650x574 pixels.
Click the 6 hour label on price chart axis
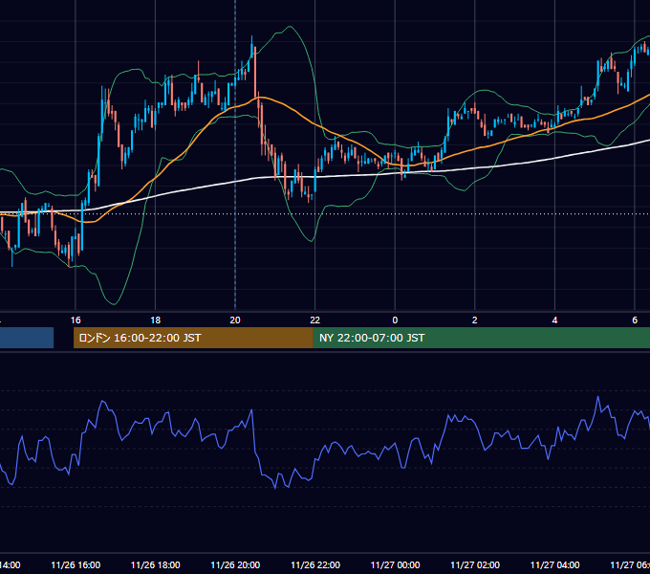pyautogui.click(x=635, y=320)
